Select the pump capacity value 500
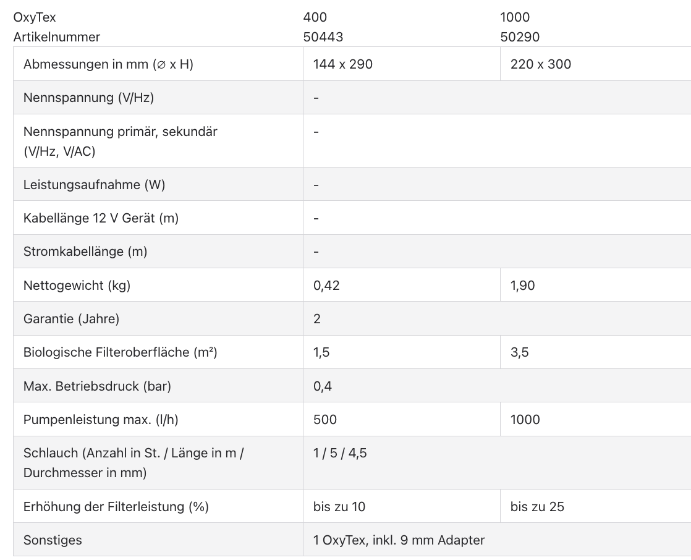Viewport: 691px width, 560px height. click(x=325, y=420)
